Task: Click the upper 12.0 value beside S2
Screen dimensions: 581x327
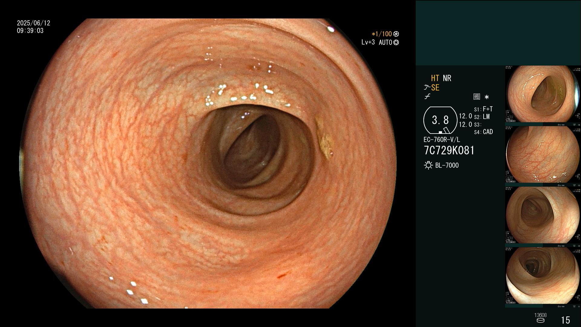Action: pyautogui.click(x=465, y=116)
